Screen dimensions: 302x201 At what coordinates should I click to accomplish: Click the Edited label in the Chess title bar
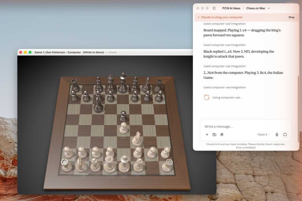112,52
